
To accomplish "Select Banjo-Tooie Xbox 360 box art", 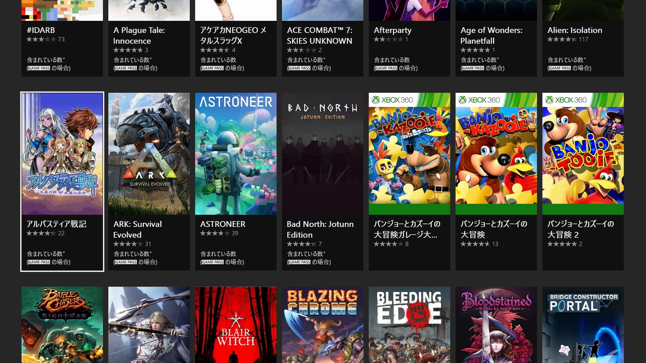I will tap(583, 155).
